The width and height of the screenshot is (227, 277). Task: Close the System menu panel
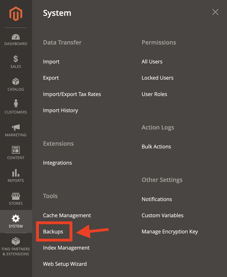coord(215,12)
